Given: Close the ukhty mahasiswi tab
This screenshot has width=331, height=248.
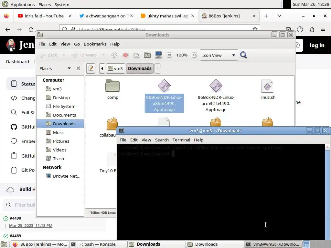Looking at the screenshot, I should point(193,16).
